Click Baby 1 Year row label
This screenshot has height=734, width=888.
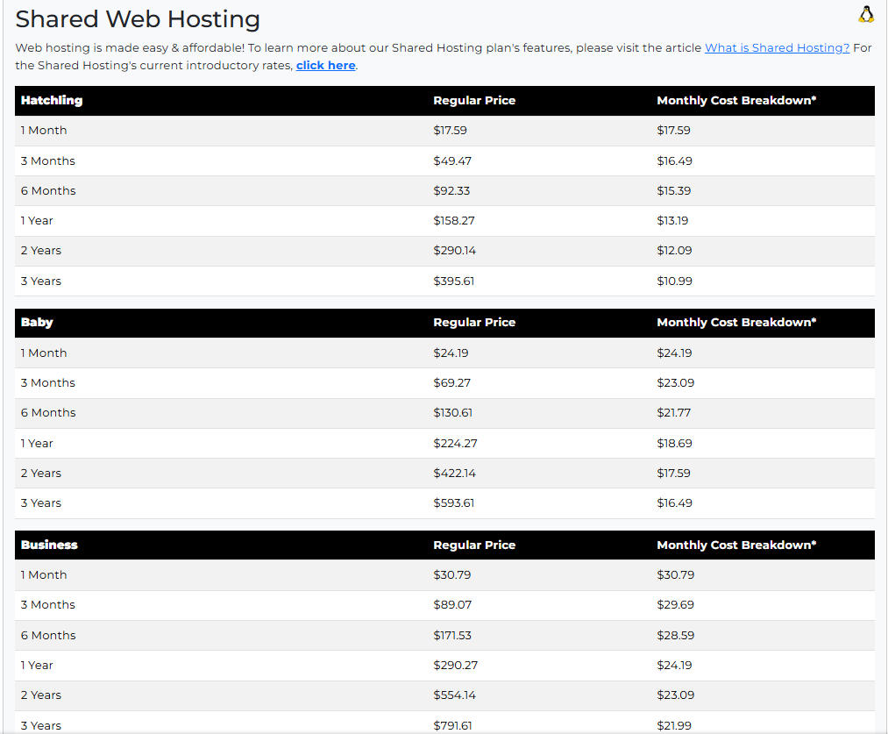click(37, 444)
